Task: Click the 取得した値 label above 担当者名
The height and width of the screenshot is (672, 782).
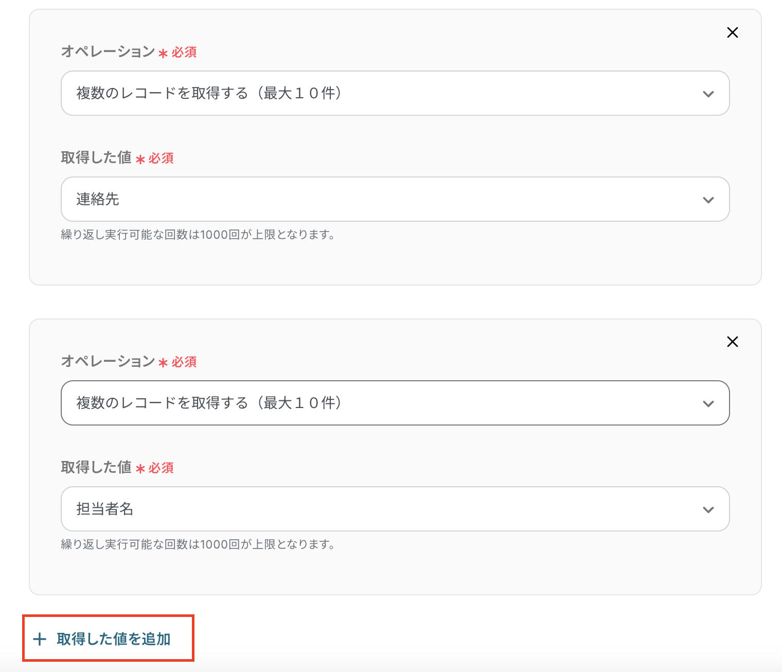Action: (96, 468)
